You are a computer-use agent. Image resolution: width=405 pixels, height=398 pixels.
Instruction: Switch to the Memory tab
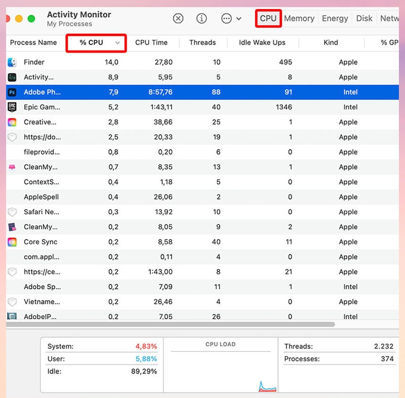299,18
